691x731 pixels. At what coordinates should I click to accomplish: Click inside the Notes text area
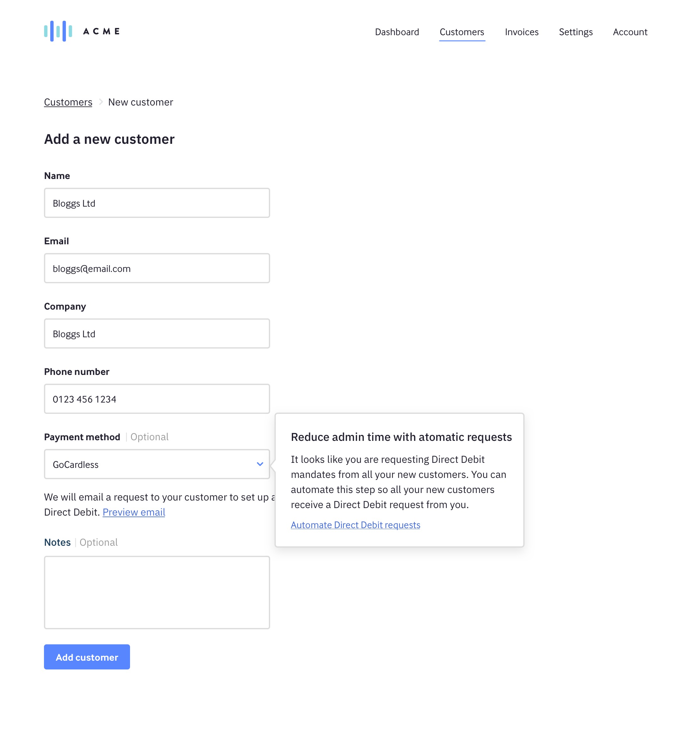coord(157,593)
